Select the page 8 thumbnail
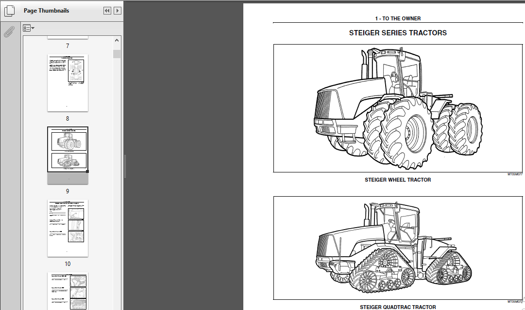This screenshot has width=525, height=310. click(x=68, y=83)
